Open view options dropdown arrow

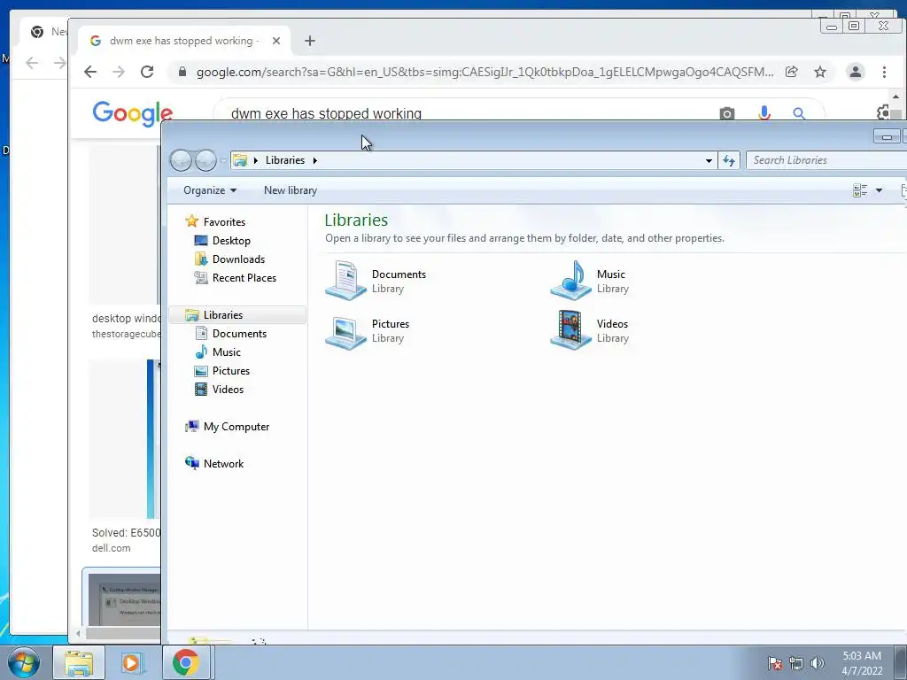(x=880, y=190)
